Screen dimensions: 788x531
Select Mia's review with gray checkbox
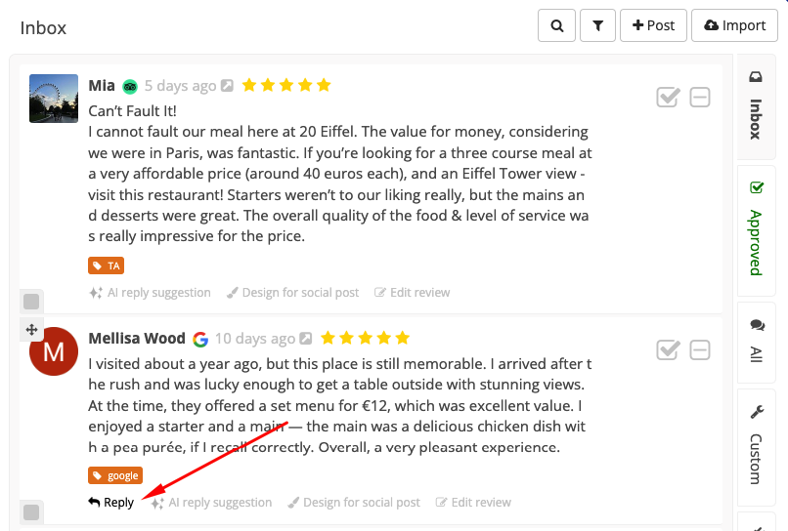tap(31, 302)
